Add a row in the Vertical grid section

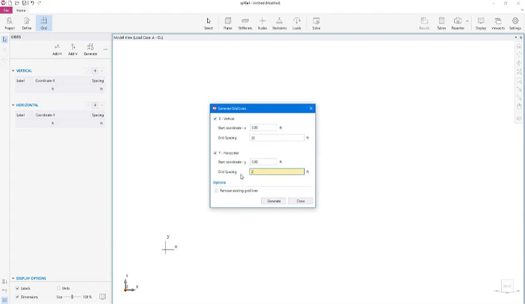pyautogui.click(x=95, y=70)
